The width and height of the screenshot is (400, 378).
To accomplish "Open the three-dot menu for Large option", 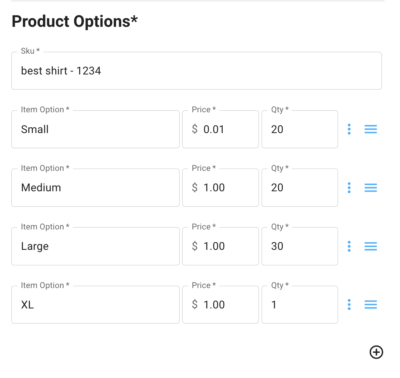I will [x=349, y=246].
